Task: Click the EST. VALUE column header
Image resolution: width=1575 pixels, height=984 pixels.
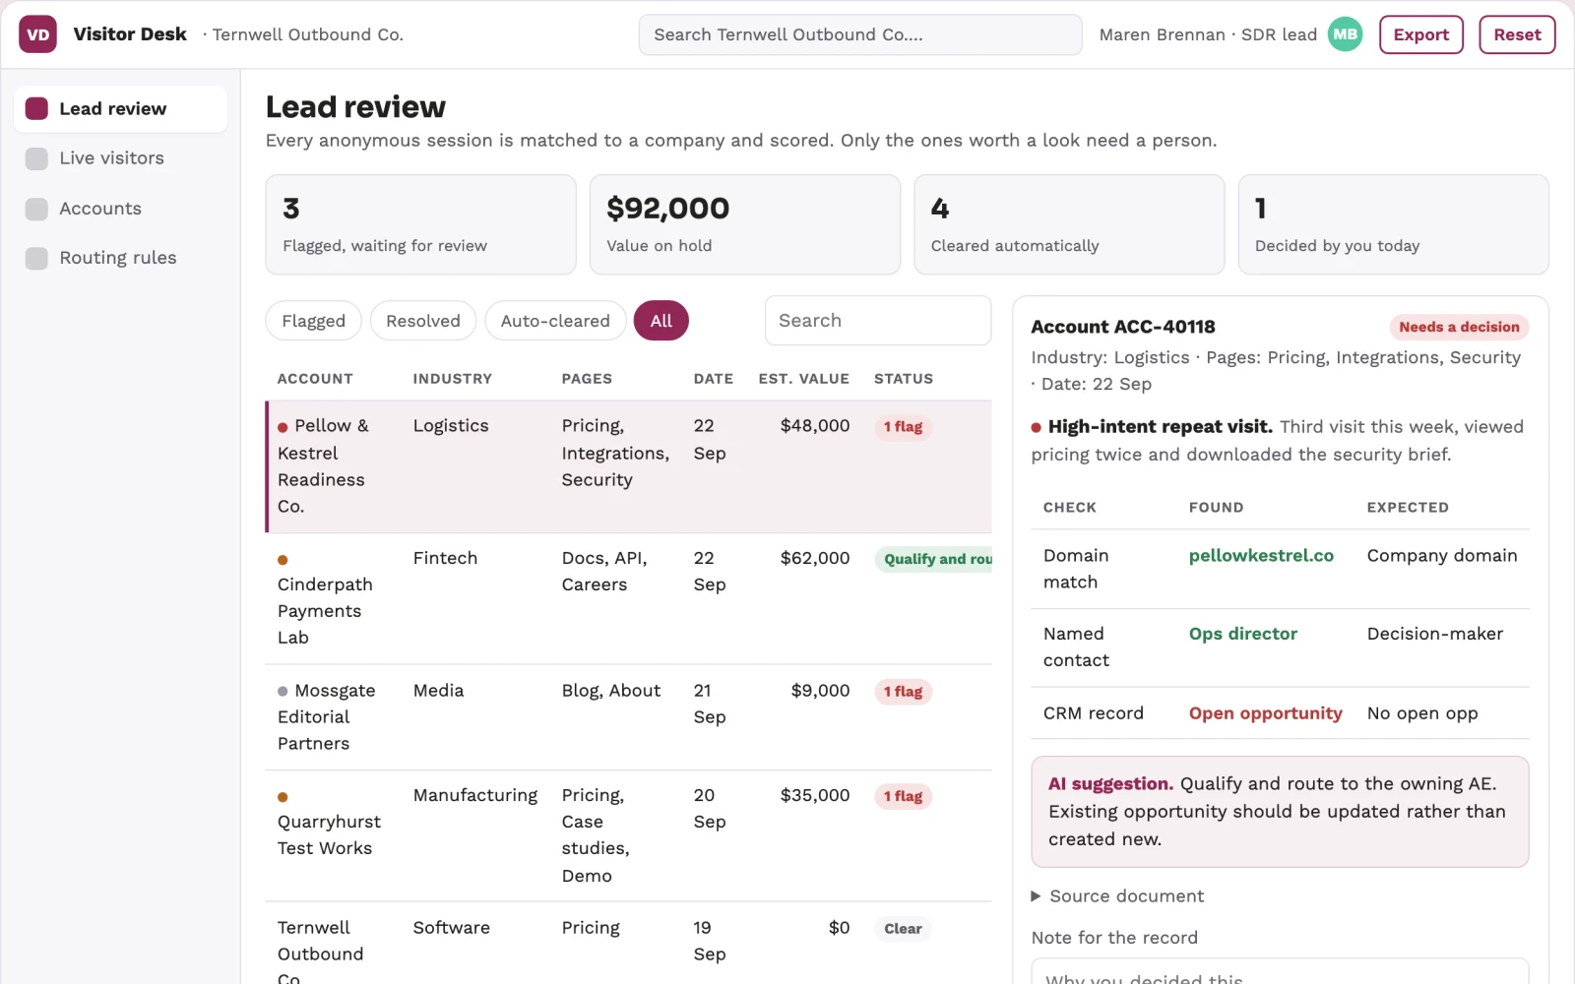Action: tap(803, 379)
